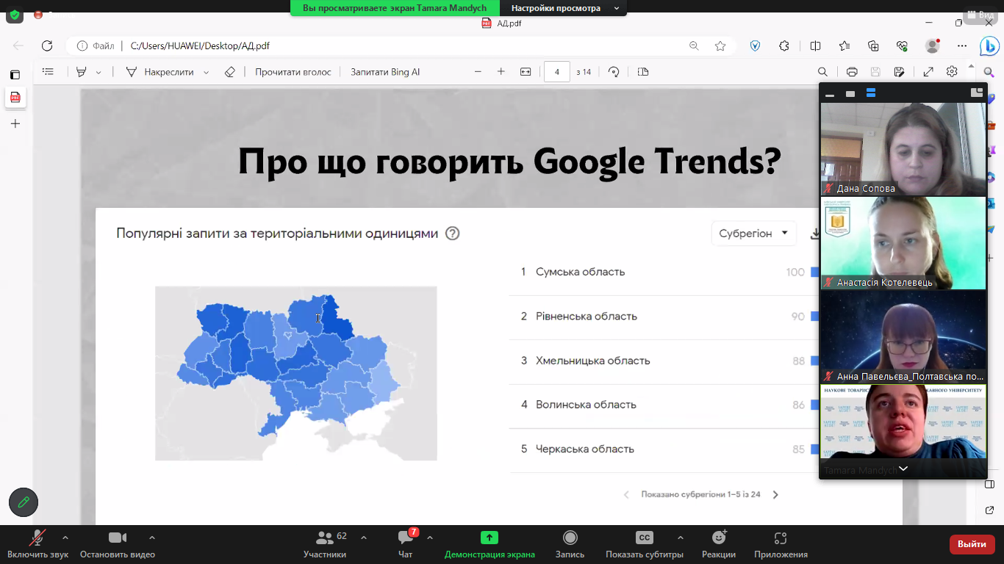Open the Bing Copilot sidebar button
Image resolution: width=1004 pixels, height=564 pixels.
[989, 46]
